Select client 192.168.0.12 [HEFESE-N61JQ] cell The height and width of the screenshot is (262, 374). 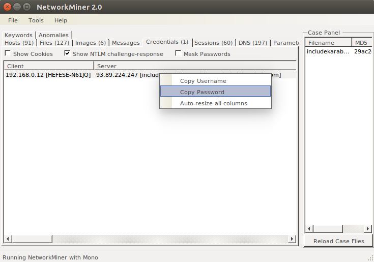(x=48, y=75)
